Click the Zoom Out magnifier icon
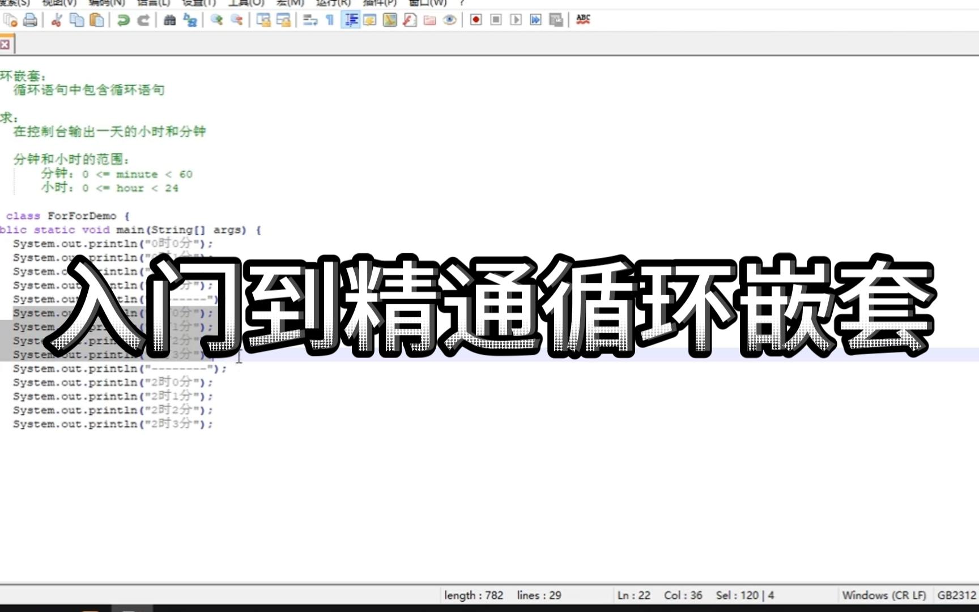979x612 pixels. (237, 20)
